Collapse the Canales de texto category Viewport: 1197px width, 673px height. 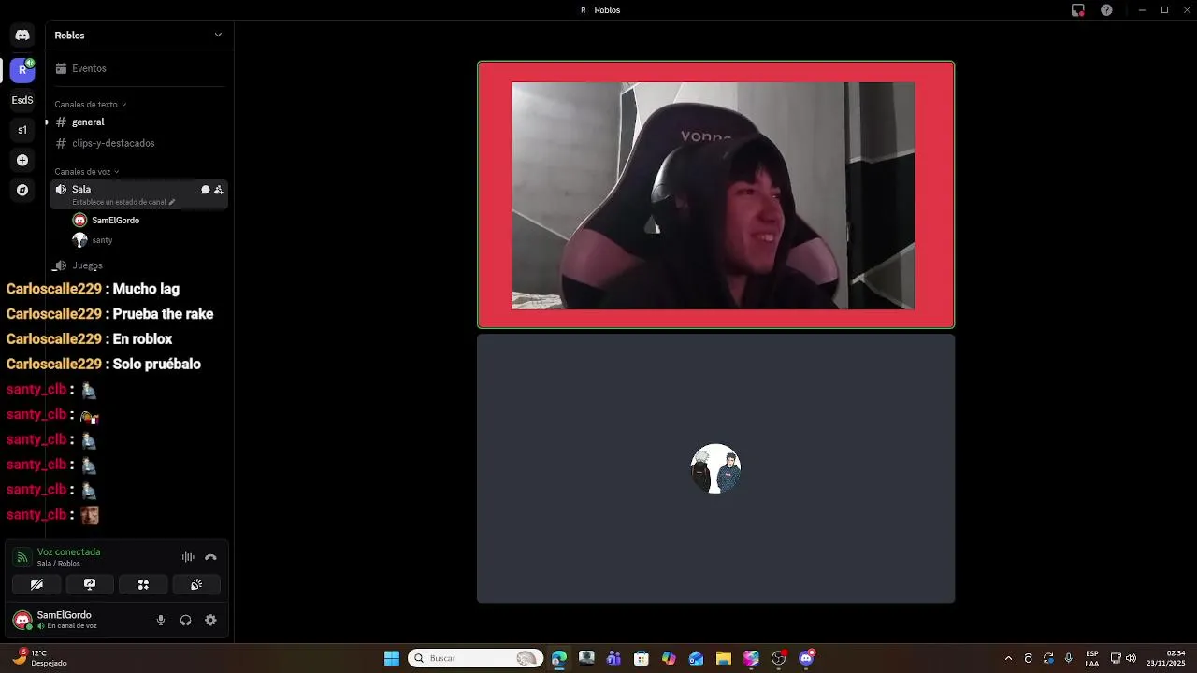90,105
